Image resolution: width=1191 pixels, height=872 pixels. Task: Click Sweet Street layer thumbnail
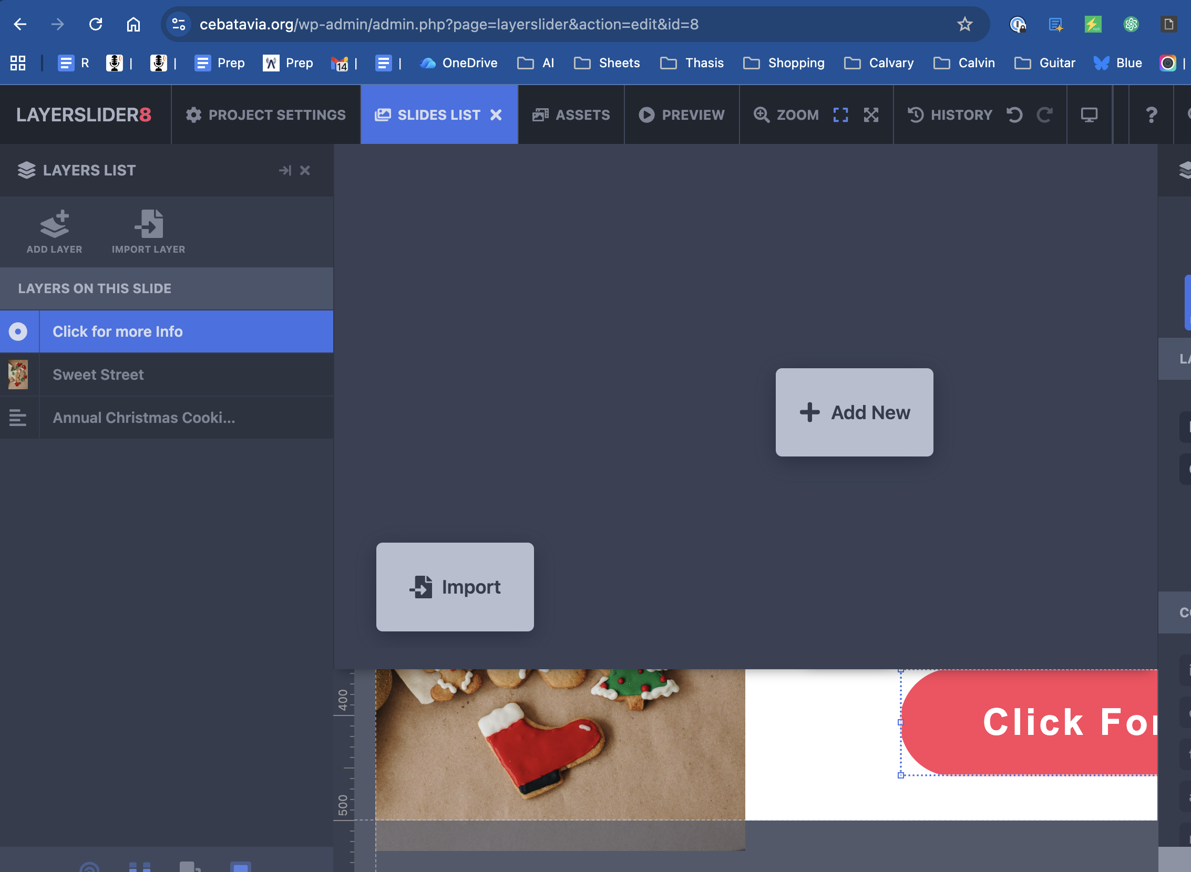click(18, 374)
